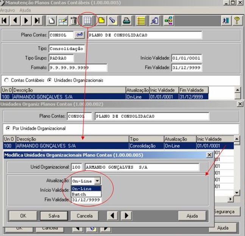Open the Ajuda menu
The width and height of the screenshot is (245, 236).
pyautogui.click(x=25, y=10)
